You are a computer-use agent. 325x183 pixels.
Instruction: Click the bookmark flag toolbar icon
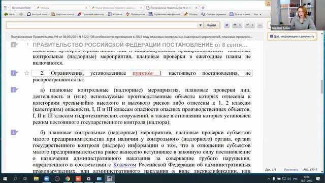[247, 25]
